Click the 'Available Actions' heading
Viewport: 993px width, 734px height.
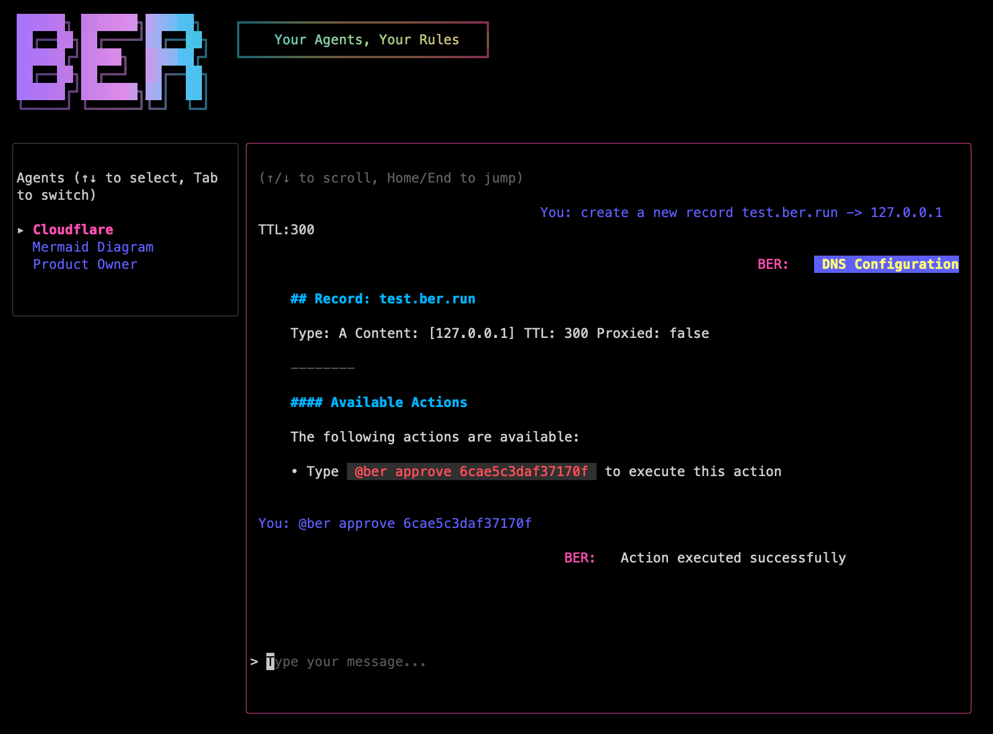379,402
